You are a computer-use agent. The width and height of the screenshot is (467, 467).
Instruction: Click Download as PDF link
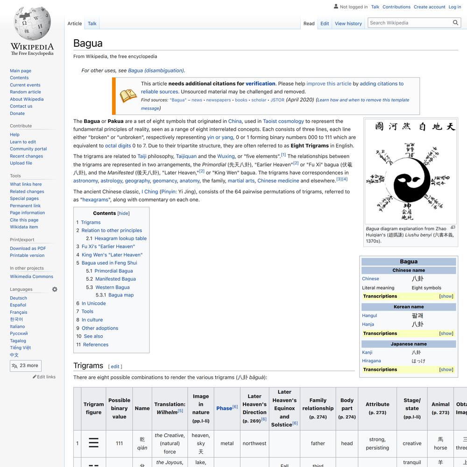click(x=28, y=248)
